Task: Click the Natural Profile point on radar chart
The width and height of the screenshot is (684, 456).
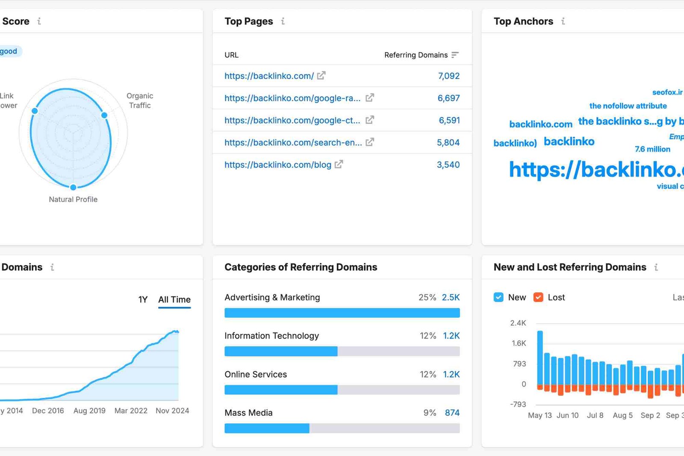Action: tap(73, 187)
